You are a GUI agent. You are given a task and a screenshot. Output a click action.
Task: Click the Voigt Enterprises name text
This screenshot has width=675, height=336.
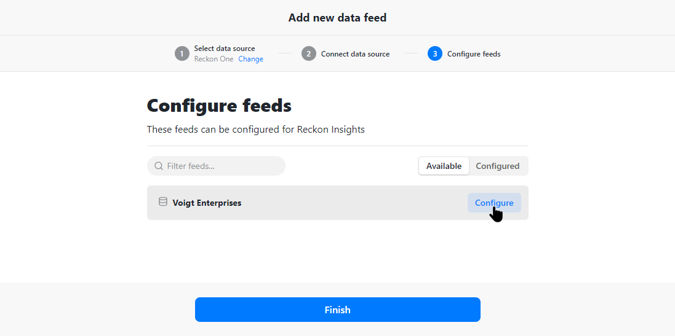pos(207,203)
